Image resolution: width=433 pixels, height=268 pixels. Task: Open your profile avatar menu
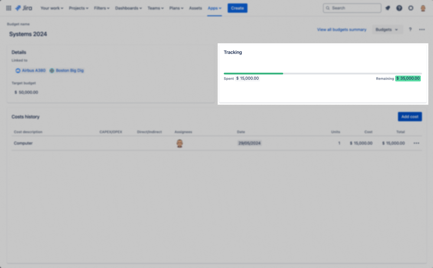(423, 8)
